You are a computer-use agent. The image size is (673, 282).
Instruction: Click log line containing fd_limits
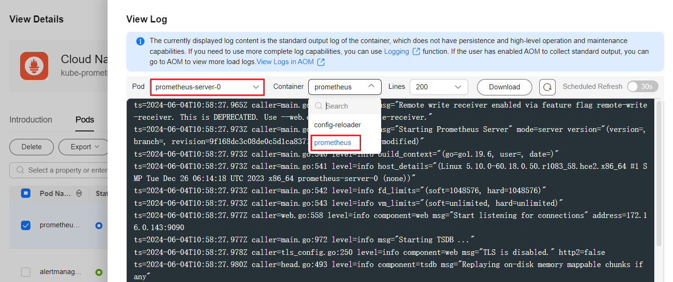click(340, 191)
